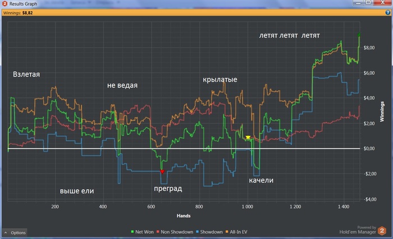Click the -$4,00 axis label
The height and width of the screenshot is (239, 393).
tap(369, 199)
